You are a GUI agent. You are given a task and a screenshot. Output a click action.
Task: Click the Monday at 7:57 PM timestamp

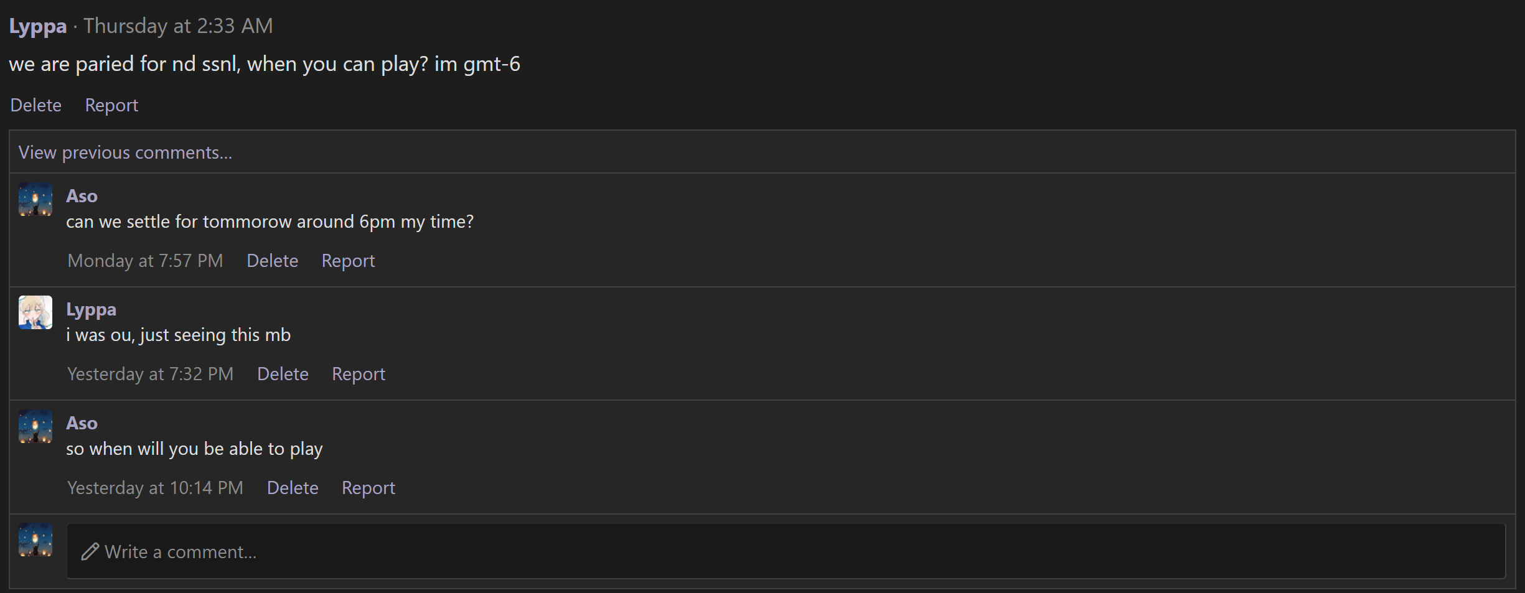145,261
